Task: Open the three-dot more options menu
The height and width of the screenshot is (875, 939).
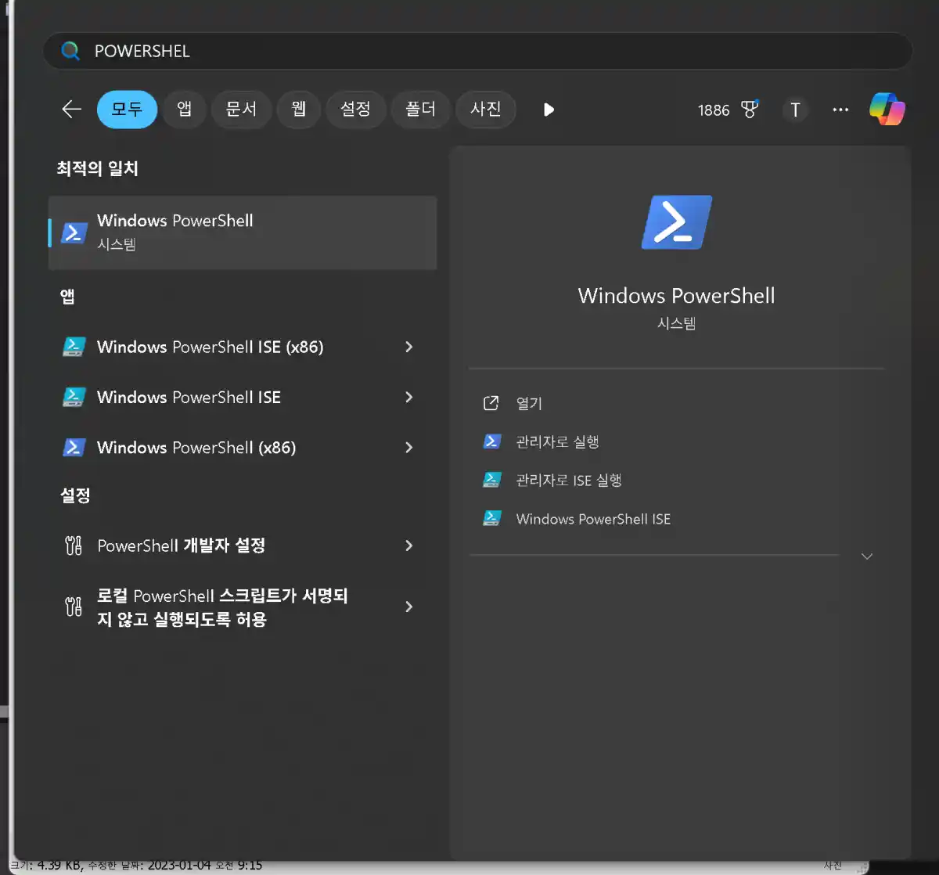Action: coord(840,110)
